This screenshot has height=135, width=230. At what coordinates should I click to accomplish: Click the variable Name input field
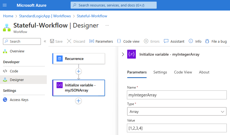[177, 95]
